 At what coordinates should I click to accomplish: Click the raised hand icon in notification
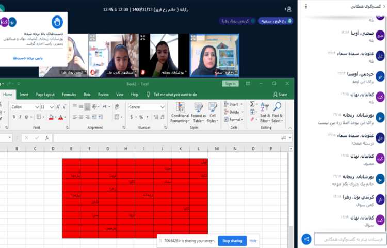(x=57, y=22)
